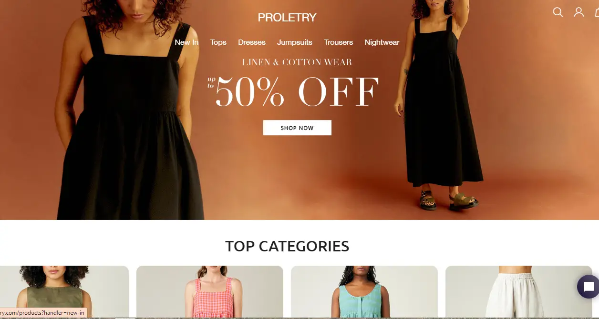This screenshot has height=319, width=599.
Task: Open the pink gingham top category thumbnail
Action: 210,292
